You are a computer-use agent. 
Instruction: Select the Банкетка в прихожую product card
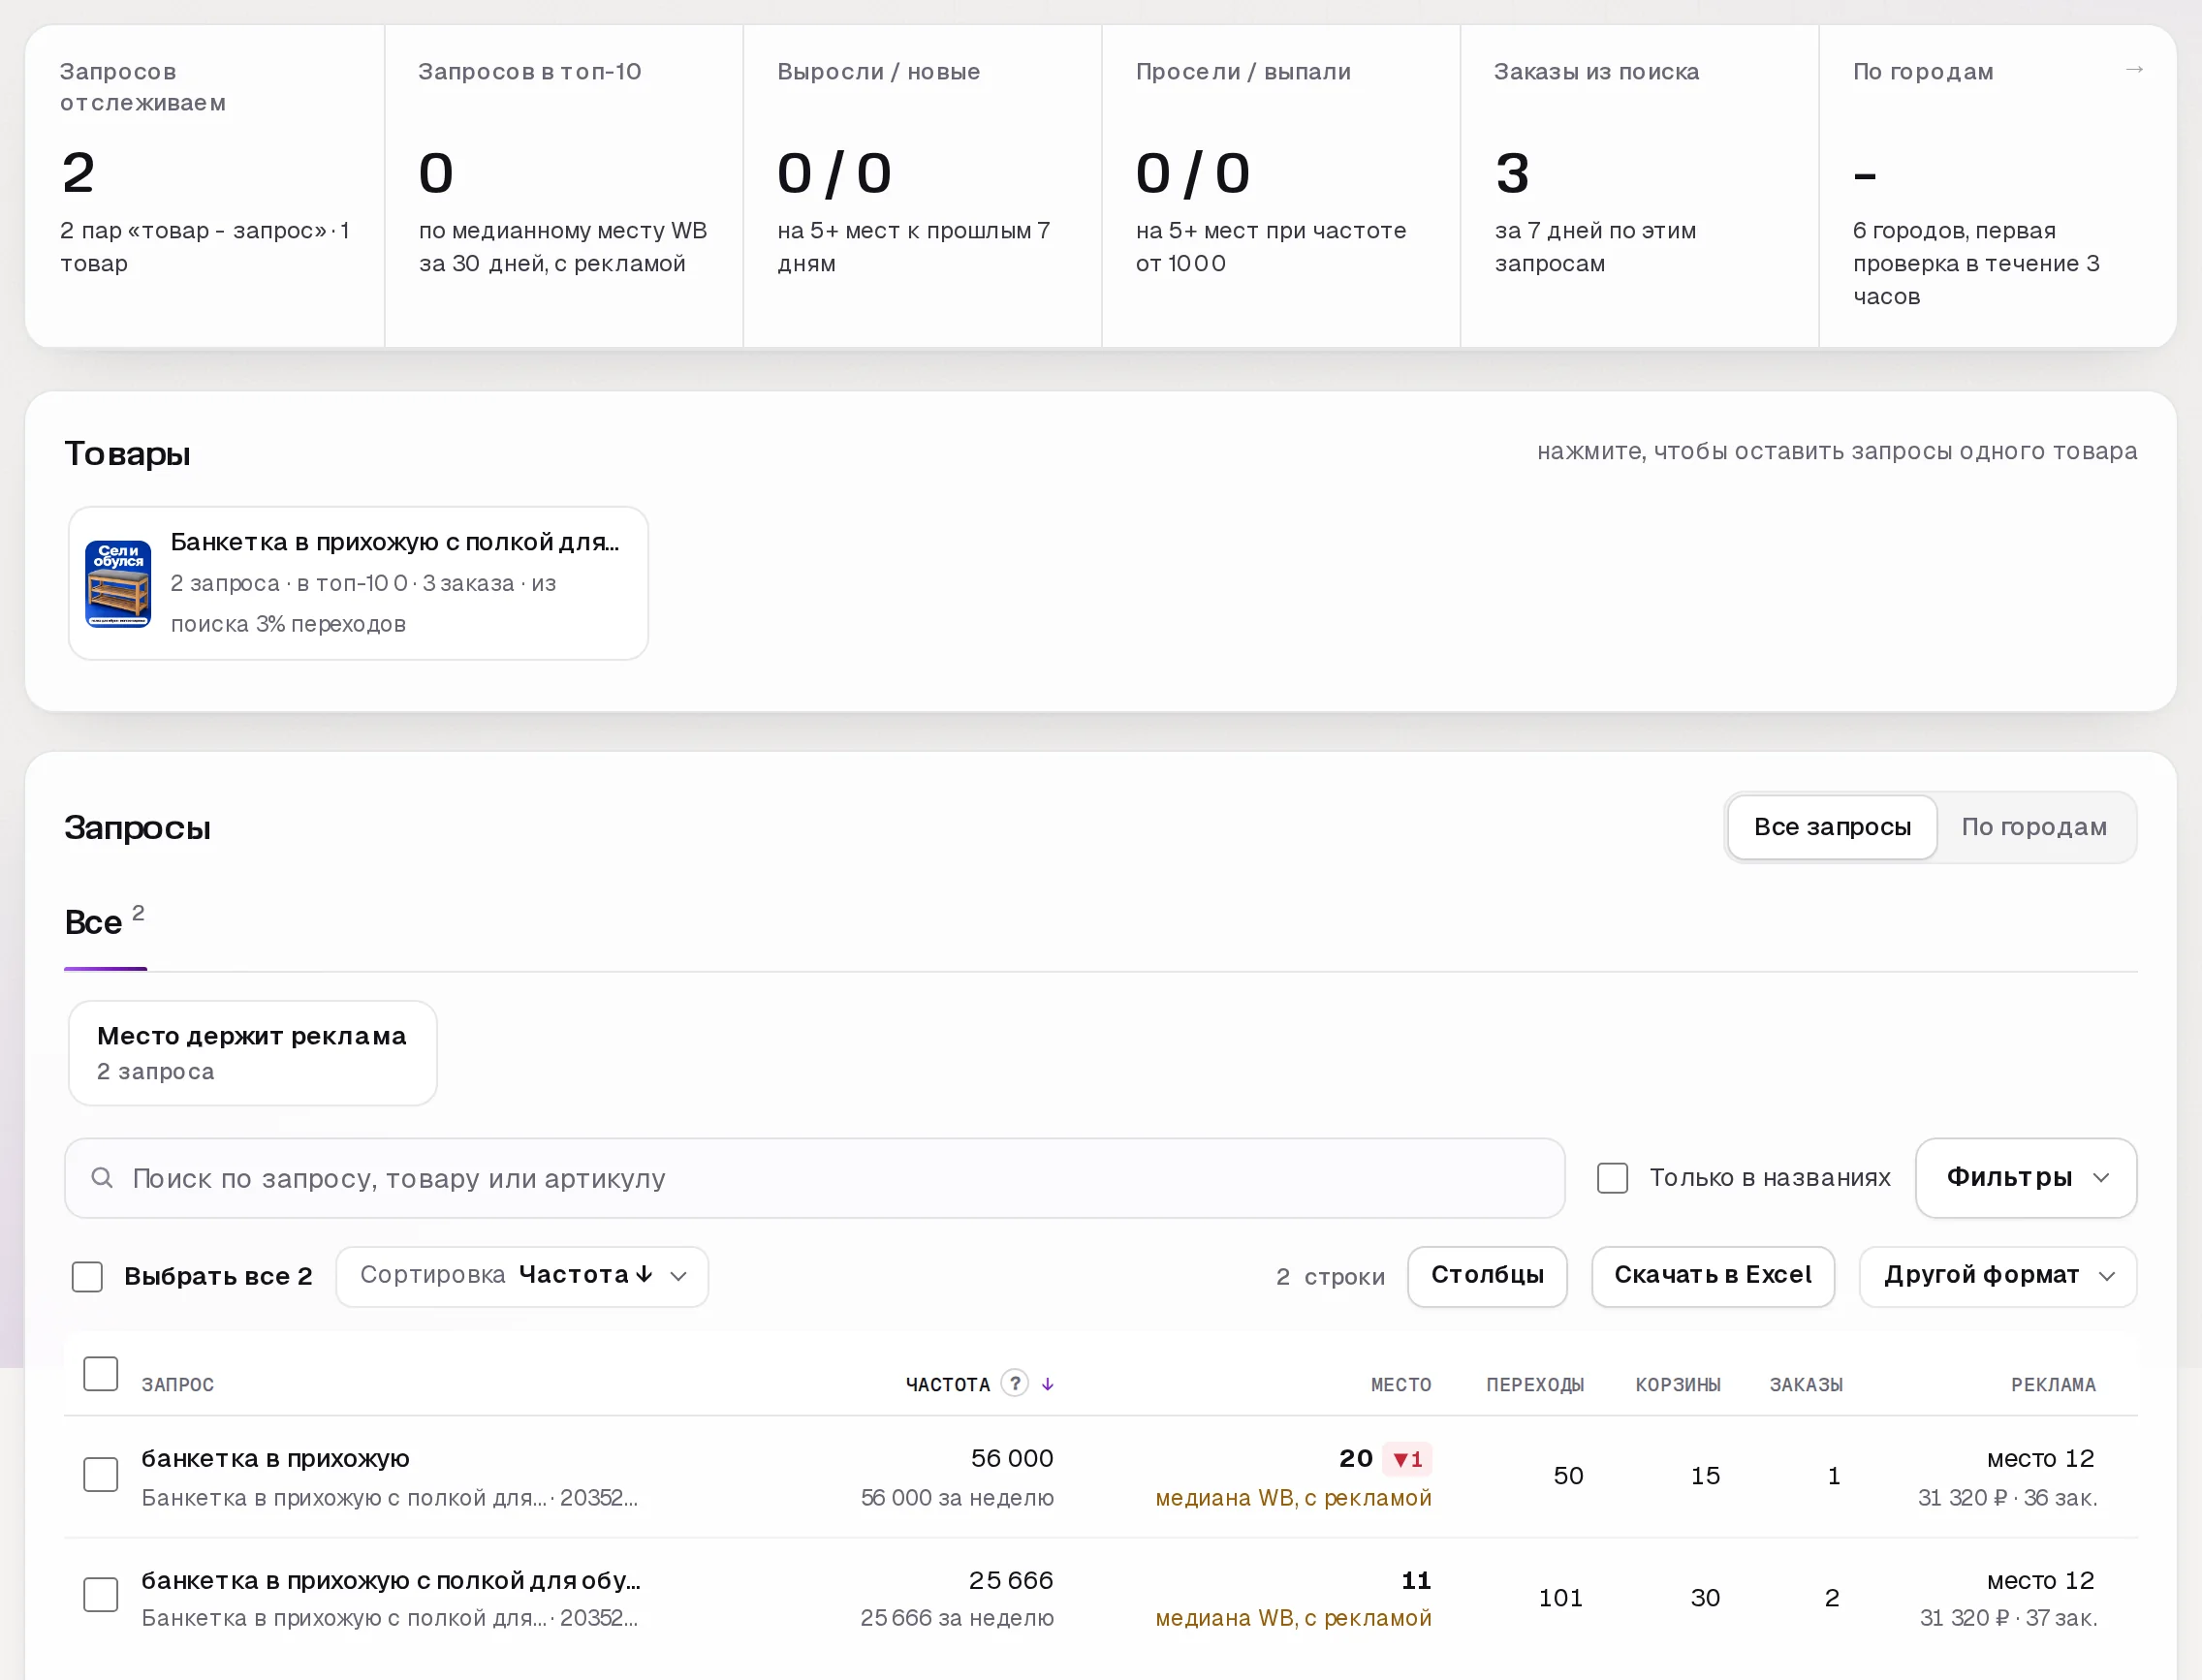point(359,583)
